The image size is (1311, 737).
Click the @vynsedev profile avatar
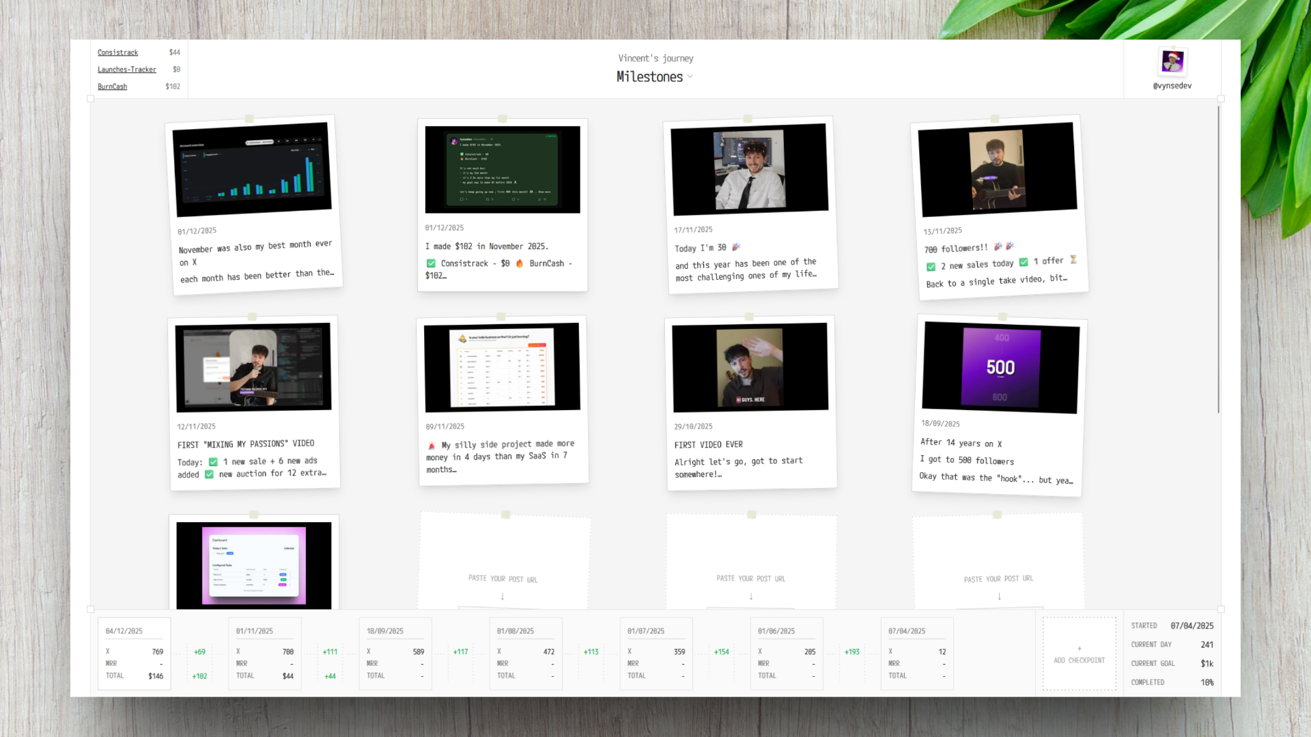coord(1172,61)
